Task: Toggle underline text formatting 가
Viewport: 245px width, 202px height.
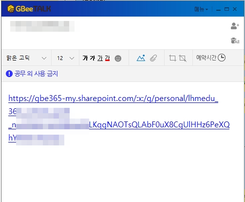Action: click(x=100, y=58)
